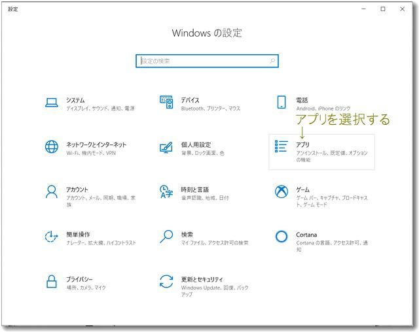Click the Time & Language icon
The height and width of the screenshot is (332, 419).
[166, 191]
